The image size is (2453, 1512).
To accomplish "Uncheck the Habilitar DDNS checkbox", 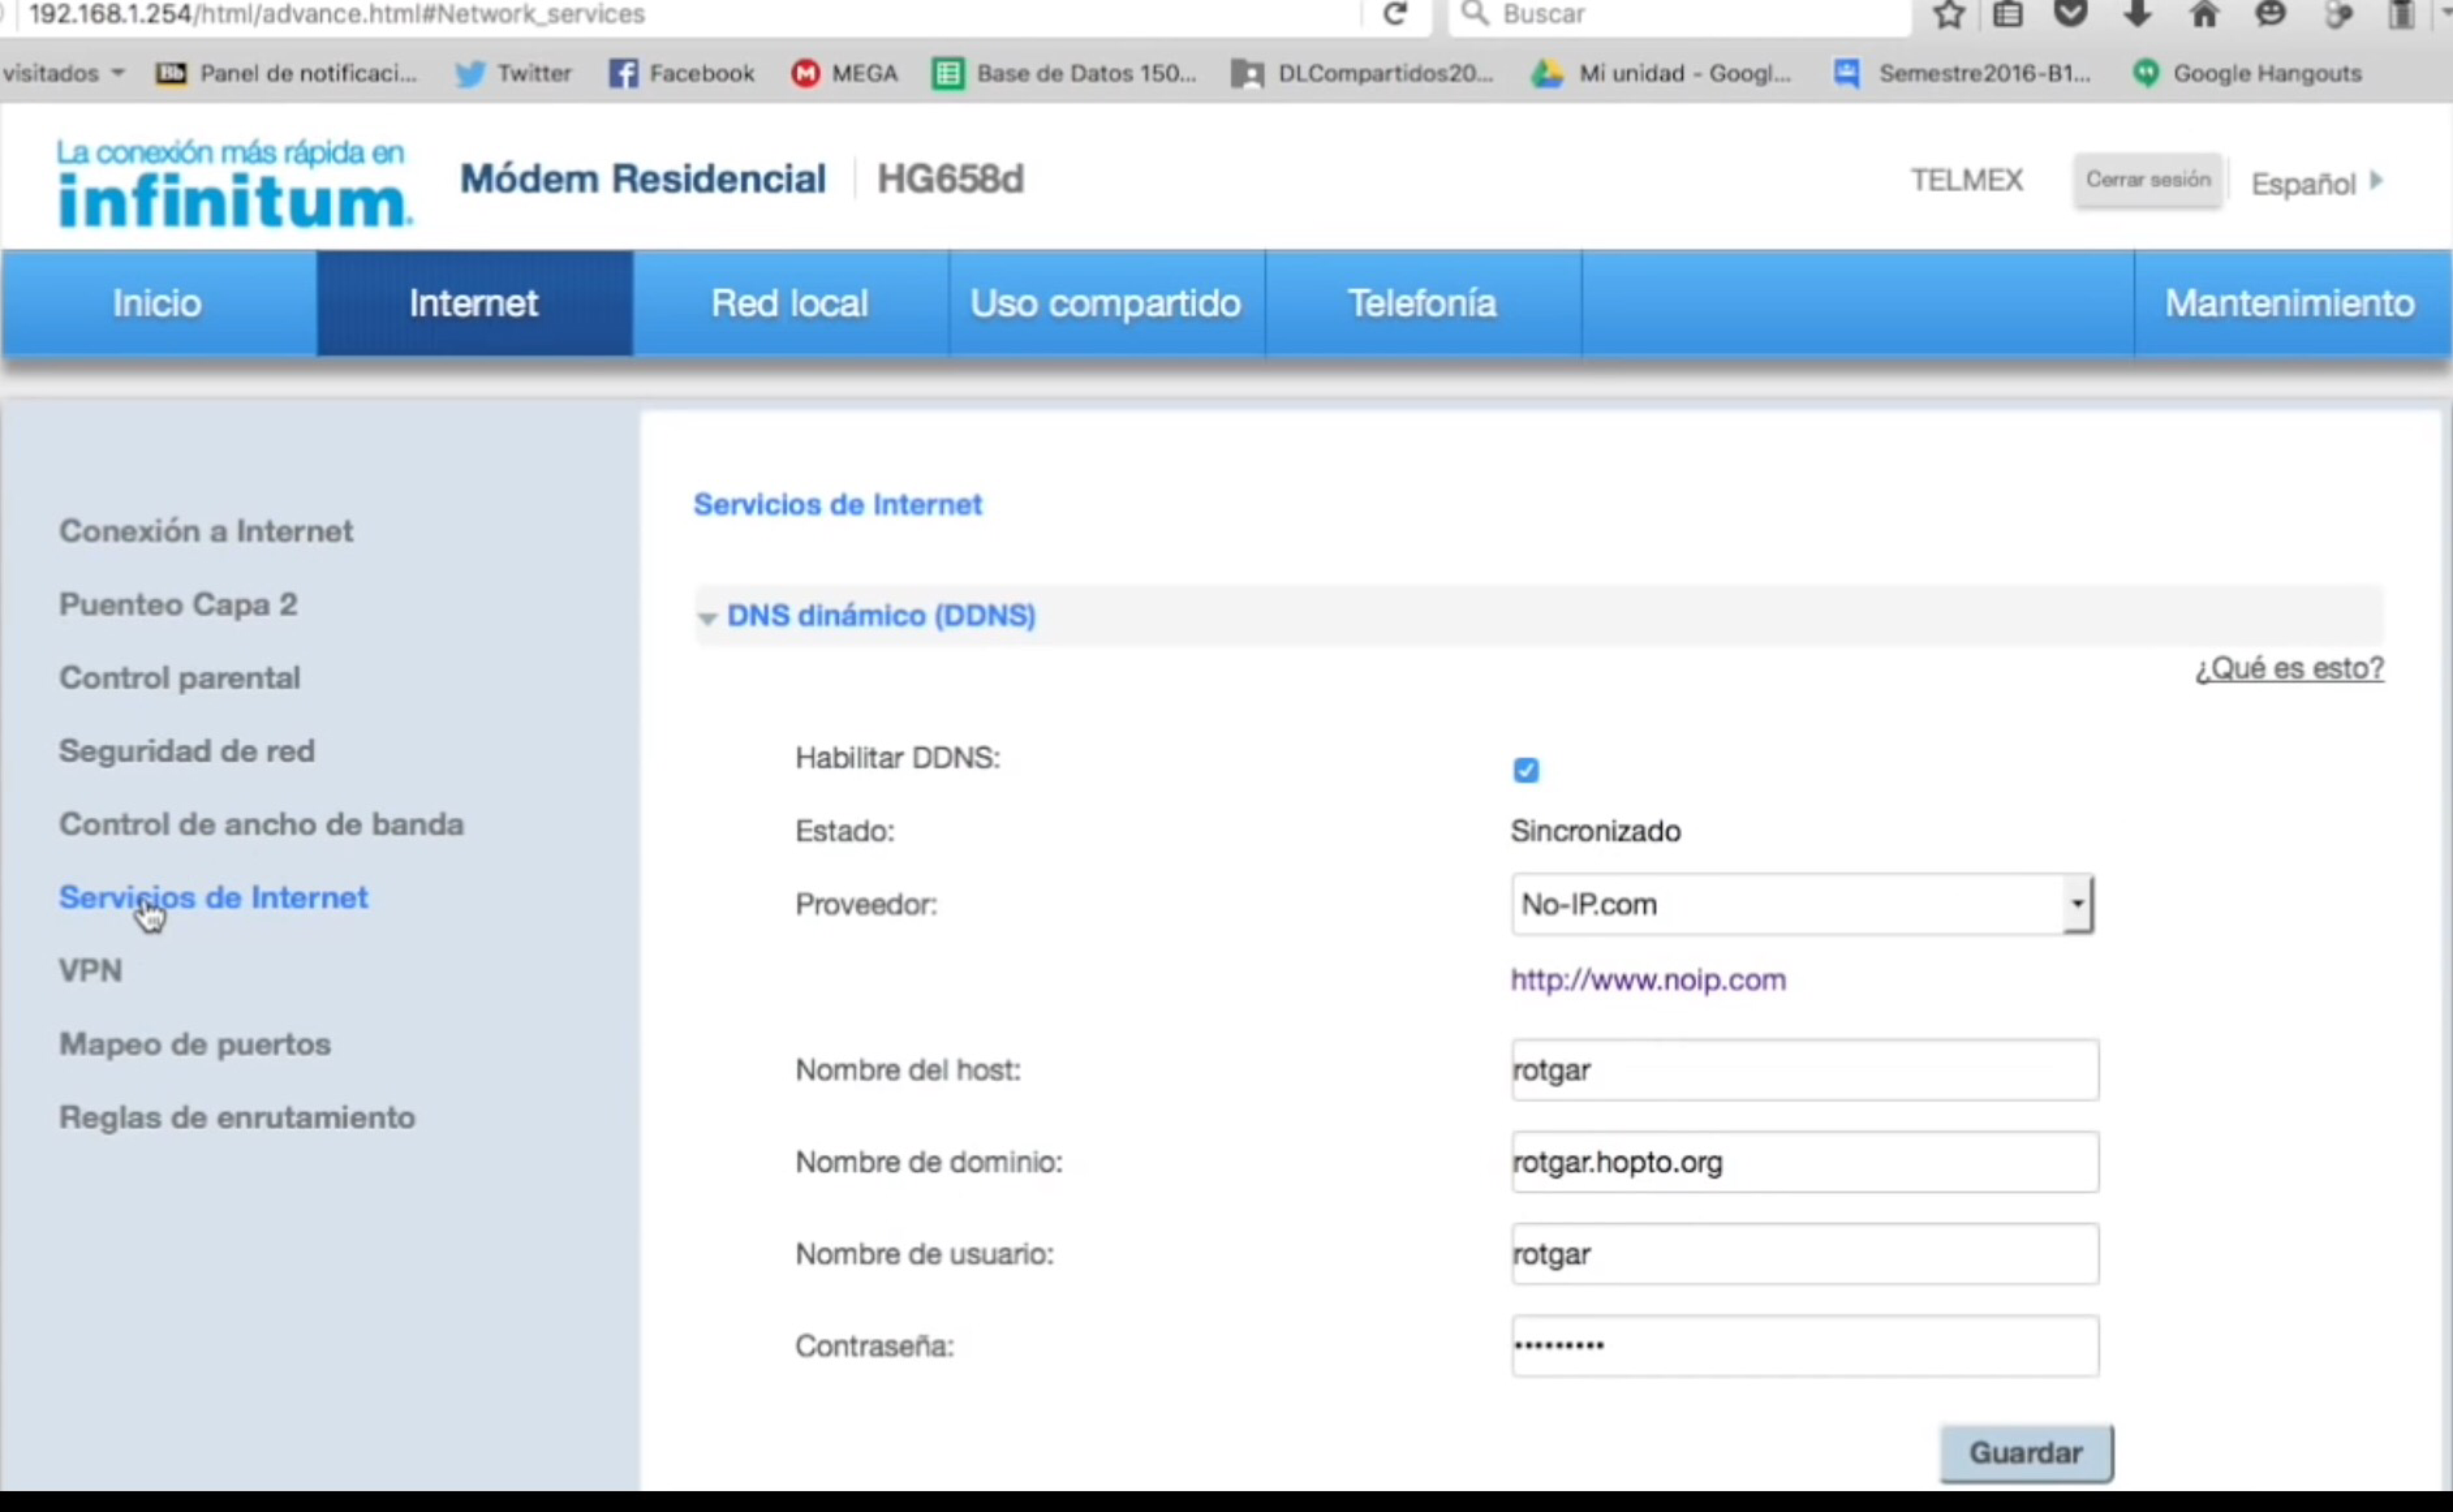I will coord(1525,770).
